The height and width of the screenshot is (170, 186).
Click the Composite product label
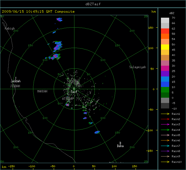tap(65, 12)
